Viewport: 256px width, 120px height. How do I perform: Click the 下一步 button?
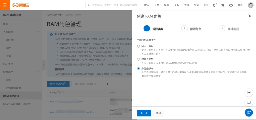click(x=144, y=113)
